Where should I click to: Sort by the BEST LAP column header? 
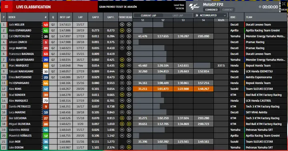[x=65, y=17]
